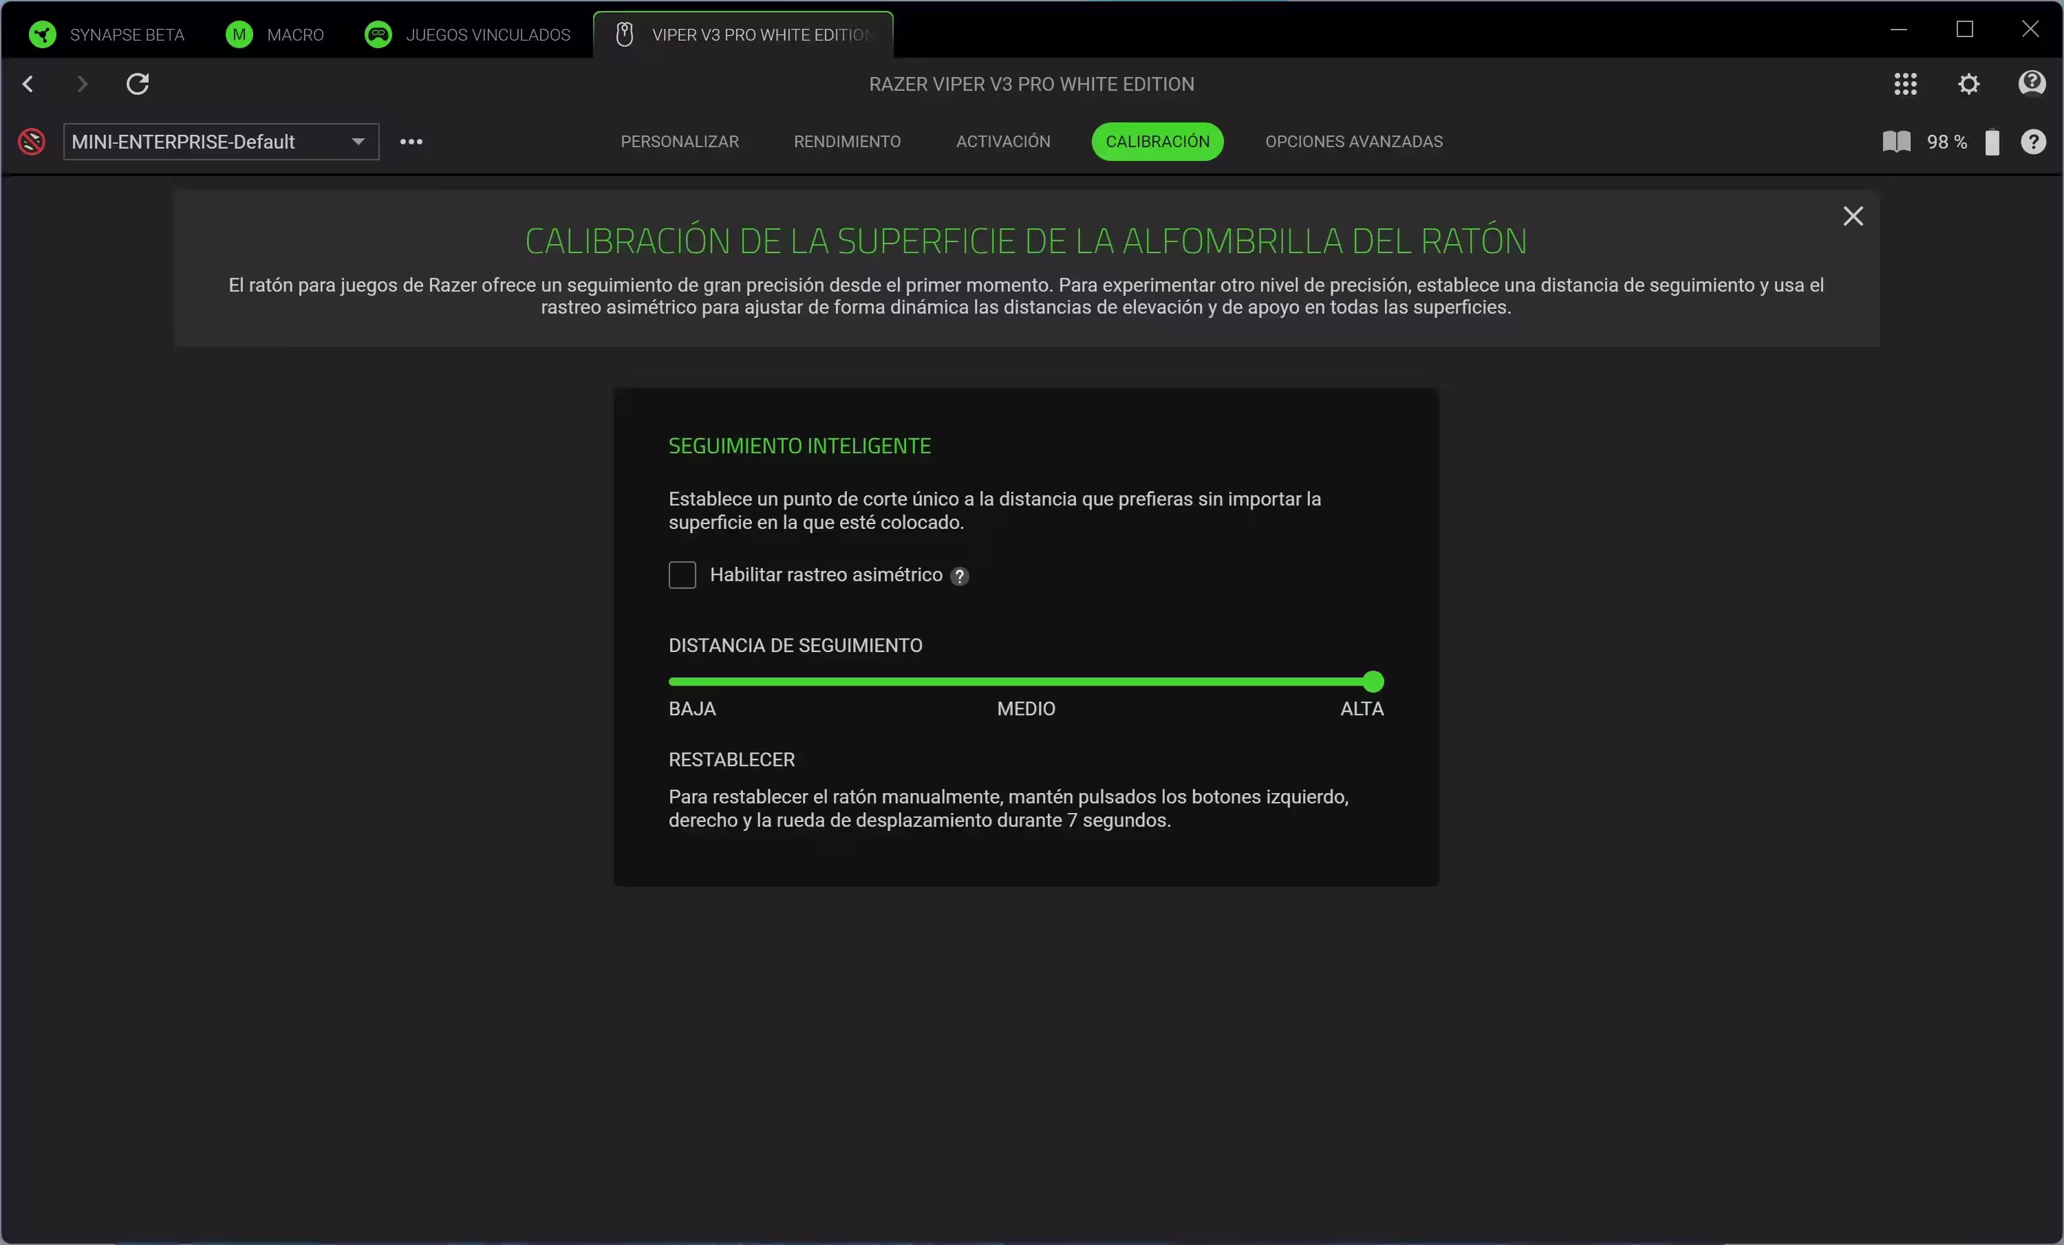Click the BAJA slider label

click(x=692, y=709)
